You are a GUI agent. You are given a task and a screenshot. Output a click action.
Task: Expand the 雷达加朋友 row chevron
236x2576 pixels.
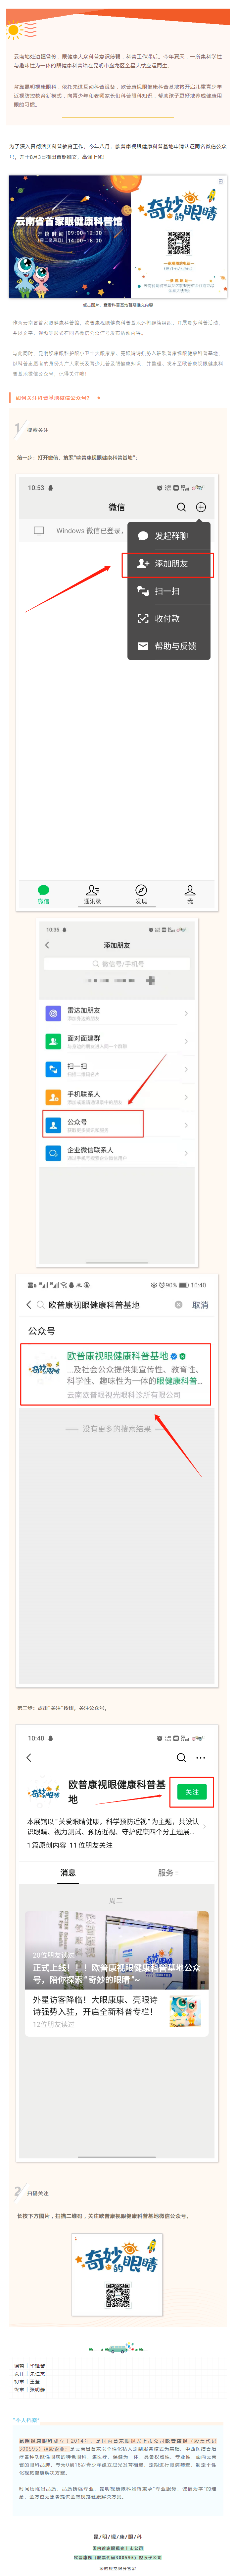pos(186,1013)
